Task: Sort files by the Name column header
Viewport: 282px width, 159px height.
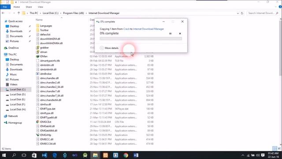Action: point(39,19)
